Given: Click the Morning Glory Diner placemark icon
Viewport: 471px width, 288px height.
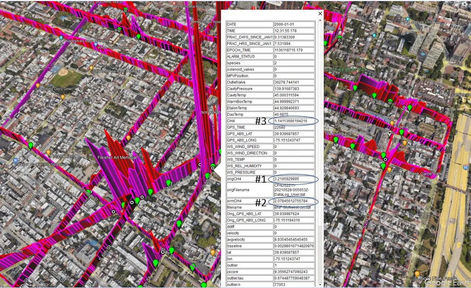Looking at the screenshot, I should coord(38,85).
